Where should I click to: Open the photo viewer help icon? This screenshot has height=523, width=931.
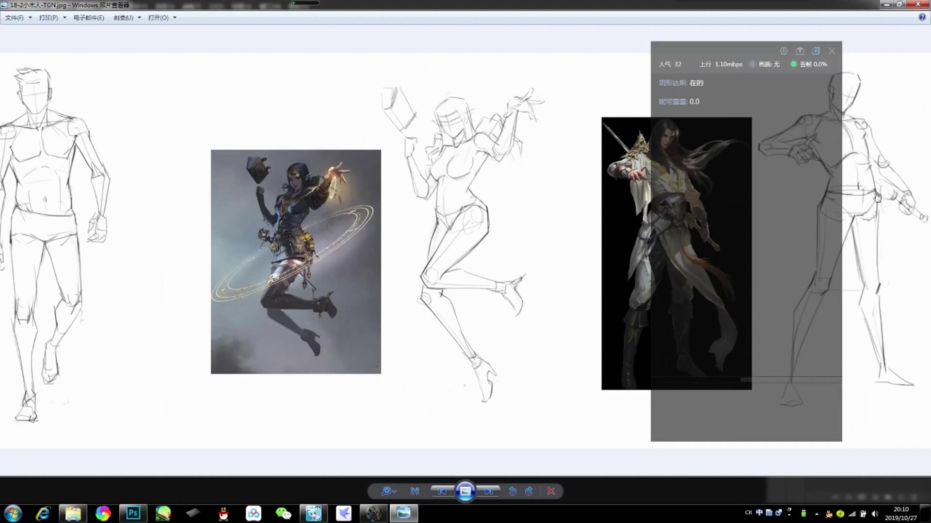[922, 17]
